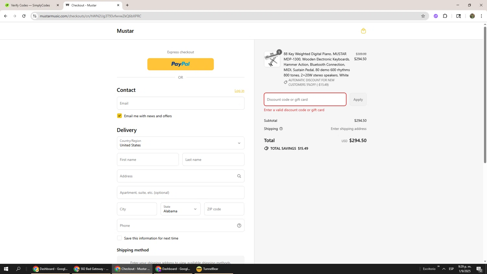The width and height of the screenshot is (487, 274).
Task: Click the purple extension icon in toolbar
Action: (x=436, y=16)
